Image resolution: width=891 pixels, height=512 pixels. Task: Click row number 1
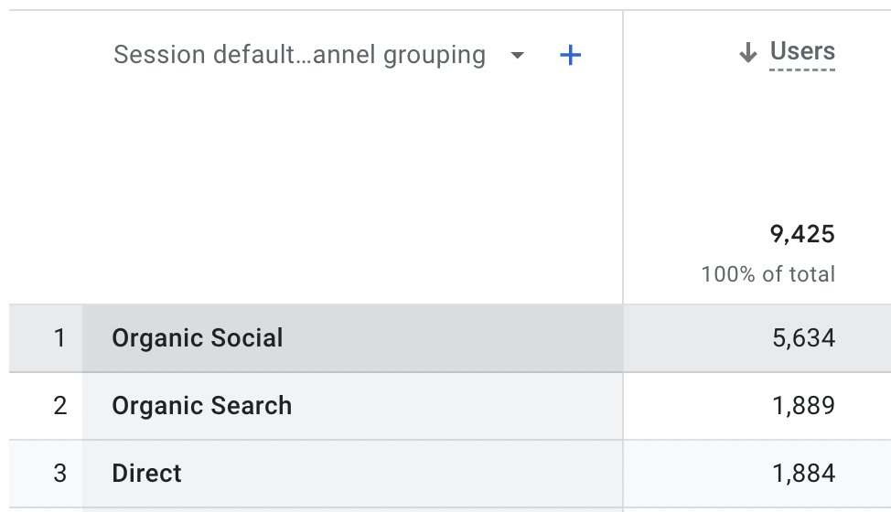[x=59, y=338]
